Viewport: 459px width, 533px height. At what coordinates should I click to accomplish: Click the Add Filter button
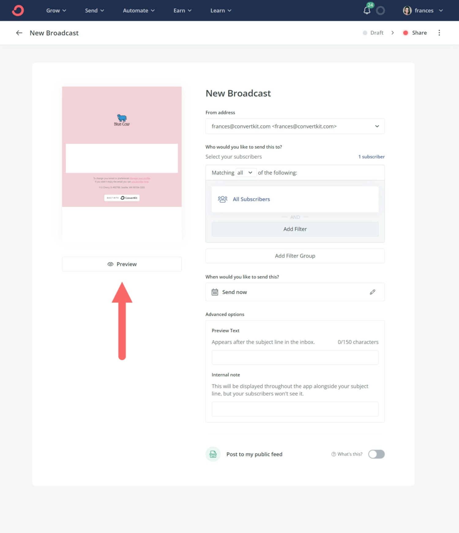point(295,229)
